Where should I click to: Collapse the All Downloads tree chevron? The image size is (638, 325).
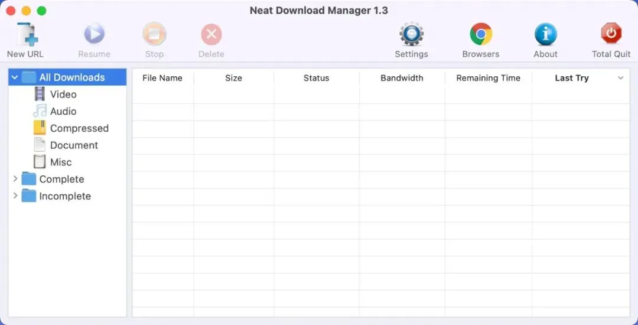coord(15,77)
